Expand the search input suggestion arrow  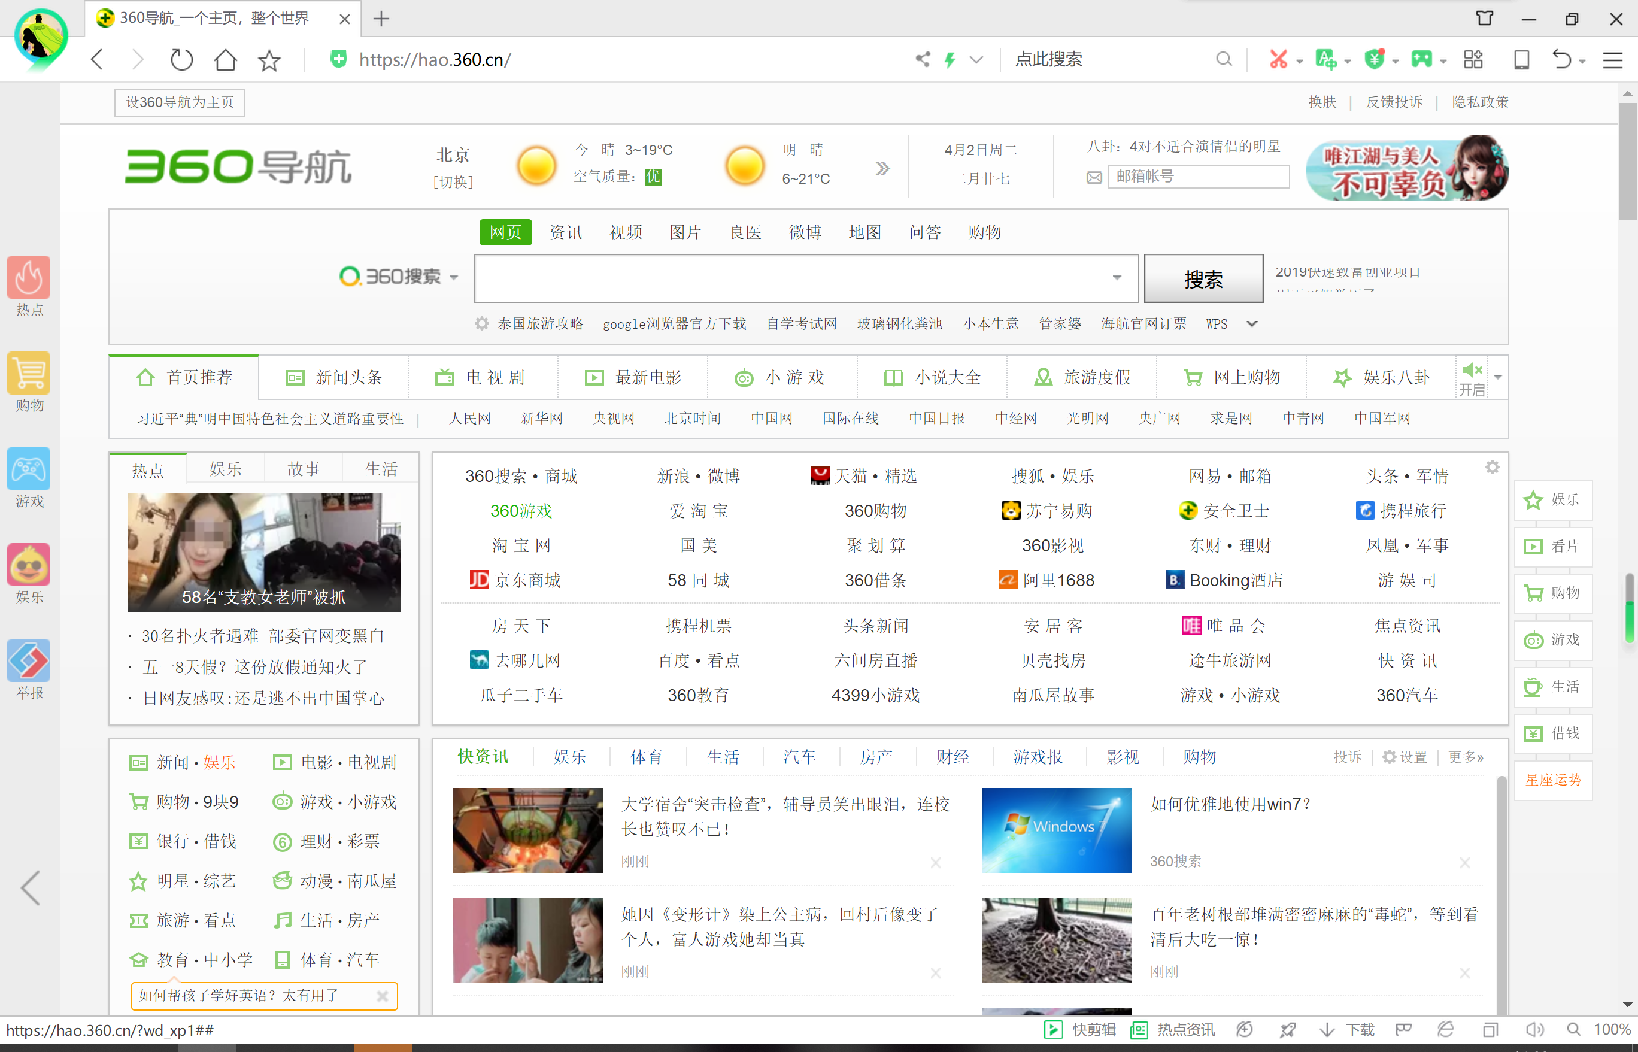pos(1117,277)
